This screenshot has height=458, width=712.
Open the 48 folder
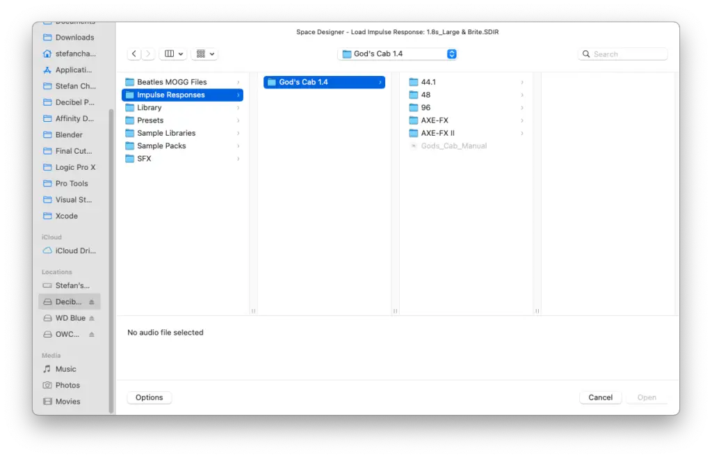click(467, 95)
